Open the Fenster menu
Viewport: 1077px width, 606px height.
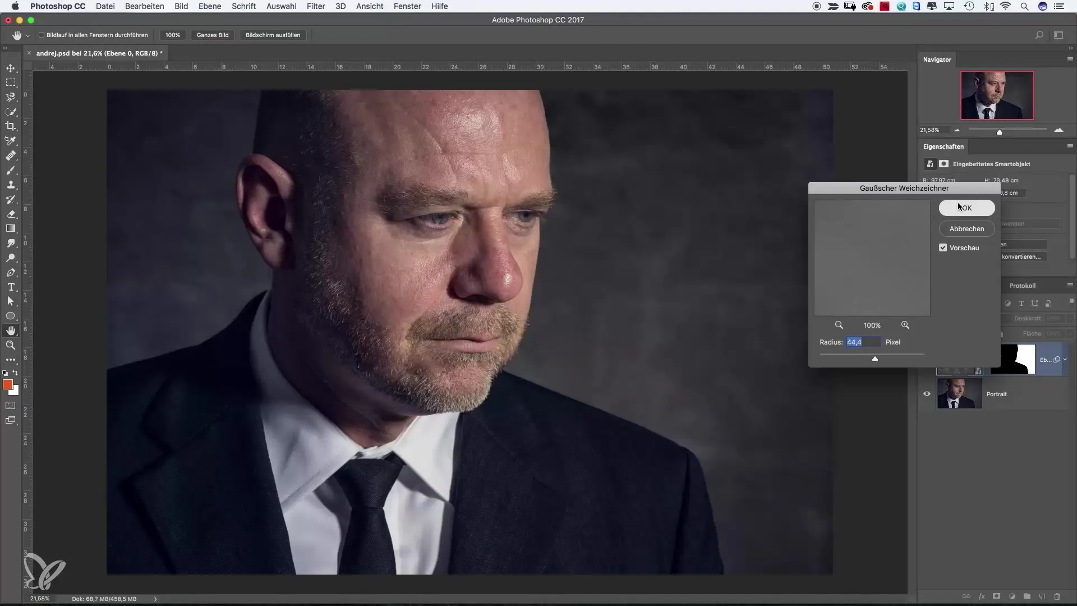(407, 6)
